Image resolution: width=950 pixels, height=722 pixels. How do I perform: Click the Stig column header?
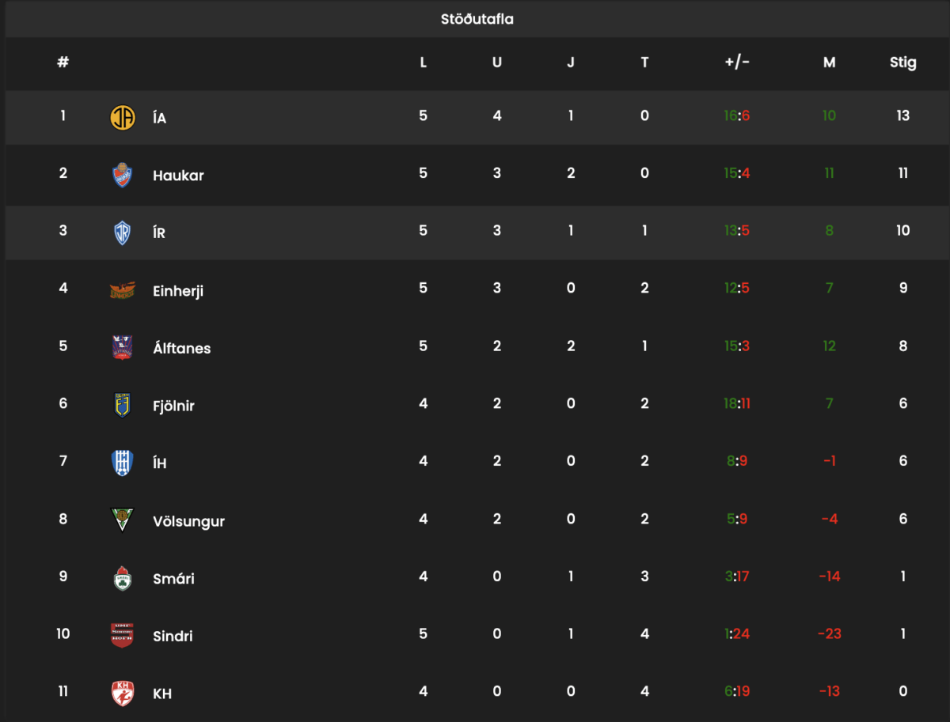[x=903, y=62]
